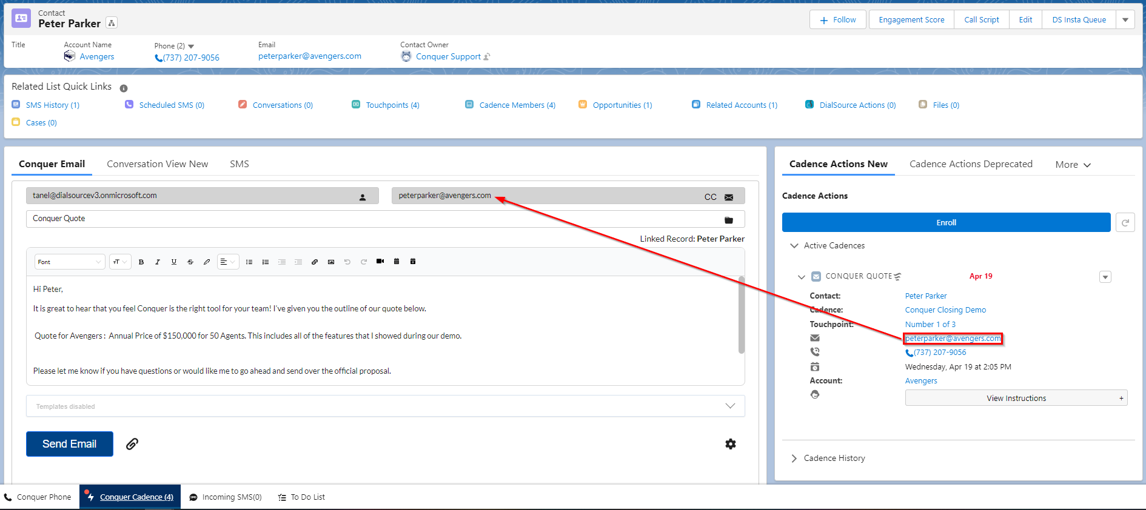Screen dimensions: 1146x510
Task: Open the Avengers account link in header
Action: (x=97, y=56)
